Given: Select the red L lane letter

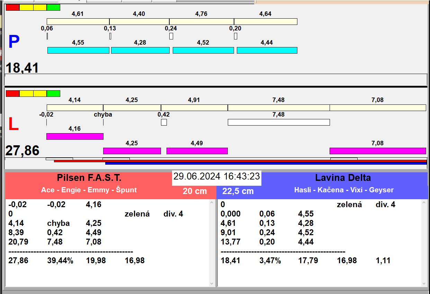Looking at the screenshot, I should pyautogui.click(x=13, y=125).
